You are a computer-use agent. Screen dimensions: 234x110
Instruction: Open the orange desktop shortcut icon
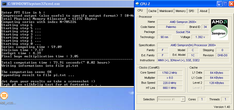pyautogui.click(x=4, y=95)
